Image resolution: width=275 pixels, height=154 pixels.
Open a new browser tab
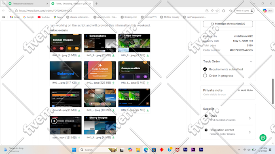[96, 4]
